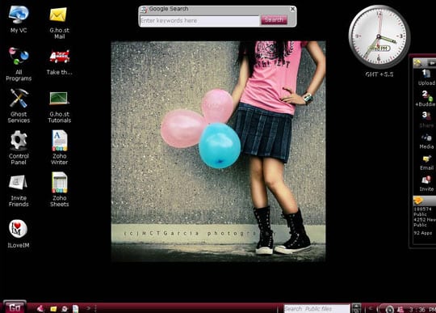Click the document icon in taskbar
436x313 pixels.
[x=75, y=308]
